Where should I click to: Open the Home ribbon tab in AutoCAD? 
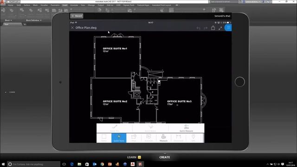[11, 5]
